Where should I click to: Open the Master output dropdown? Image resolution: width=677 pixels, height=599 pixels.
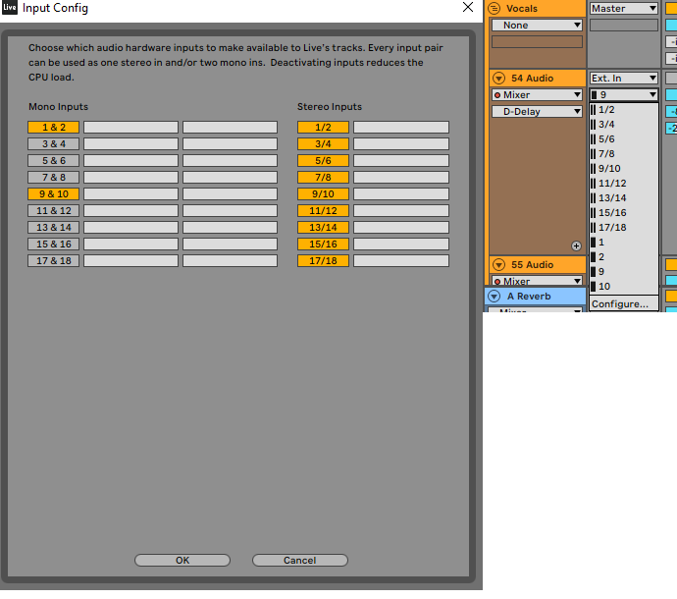point(624,8)
